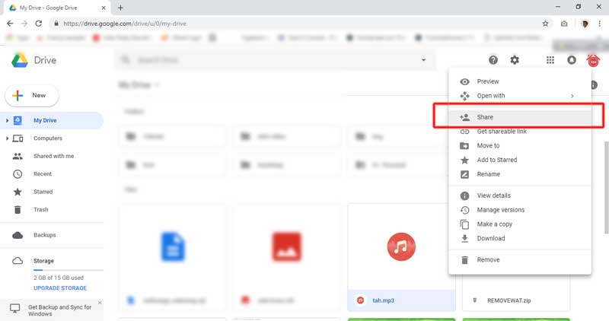Click the tah.mp3 music file icon
Image resolution: width=609 pixels, height=321 pixels.
click(x=401, y=246)
